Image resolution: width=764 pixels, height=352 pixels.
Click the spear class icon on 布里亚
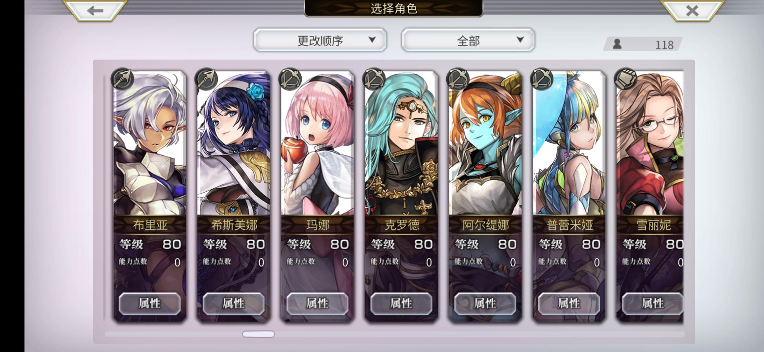[x=122, y=79]
